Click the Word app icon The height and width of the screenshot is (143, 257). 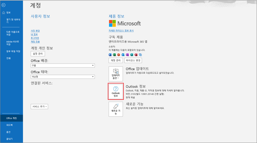tap(110, 55)
